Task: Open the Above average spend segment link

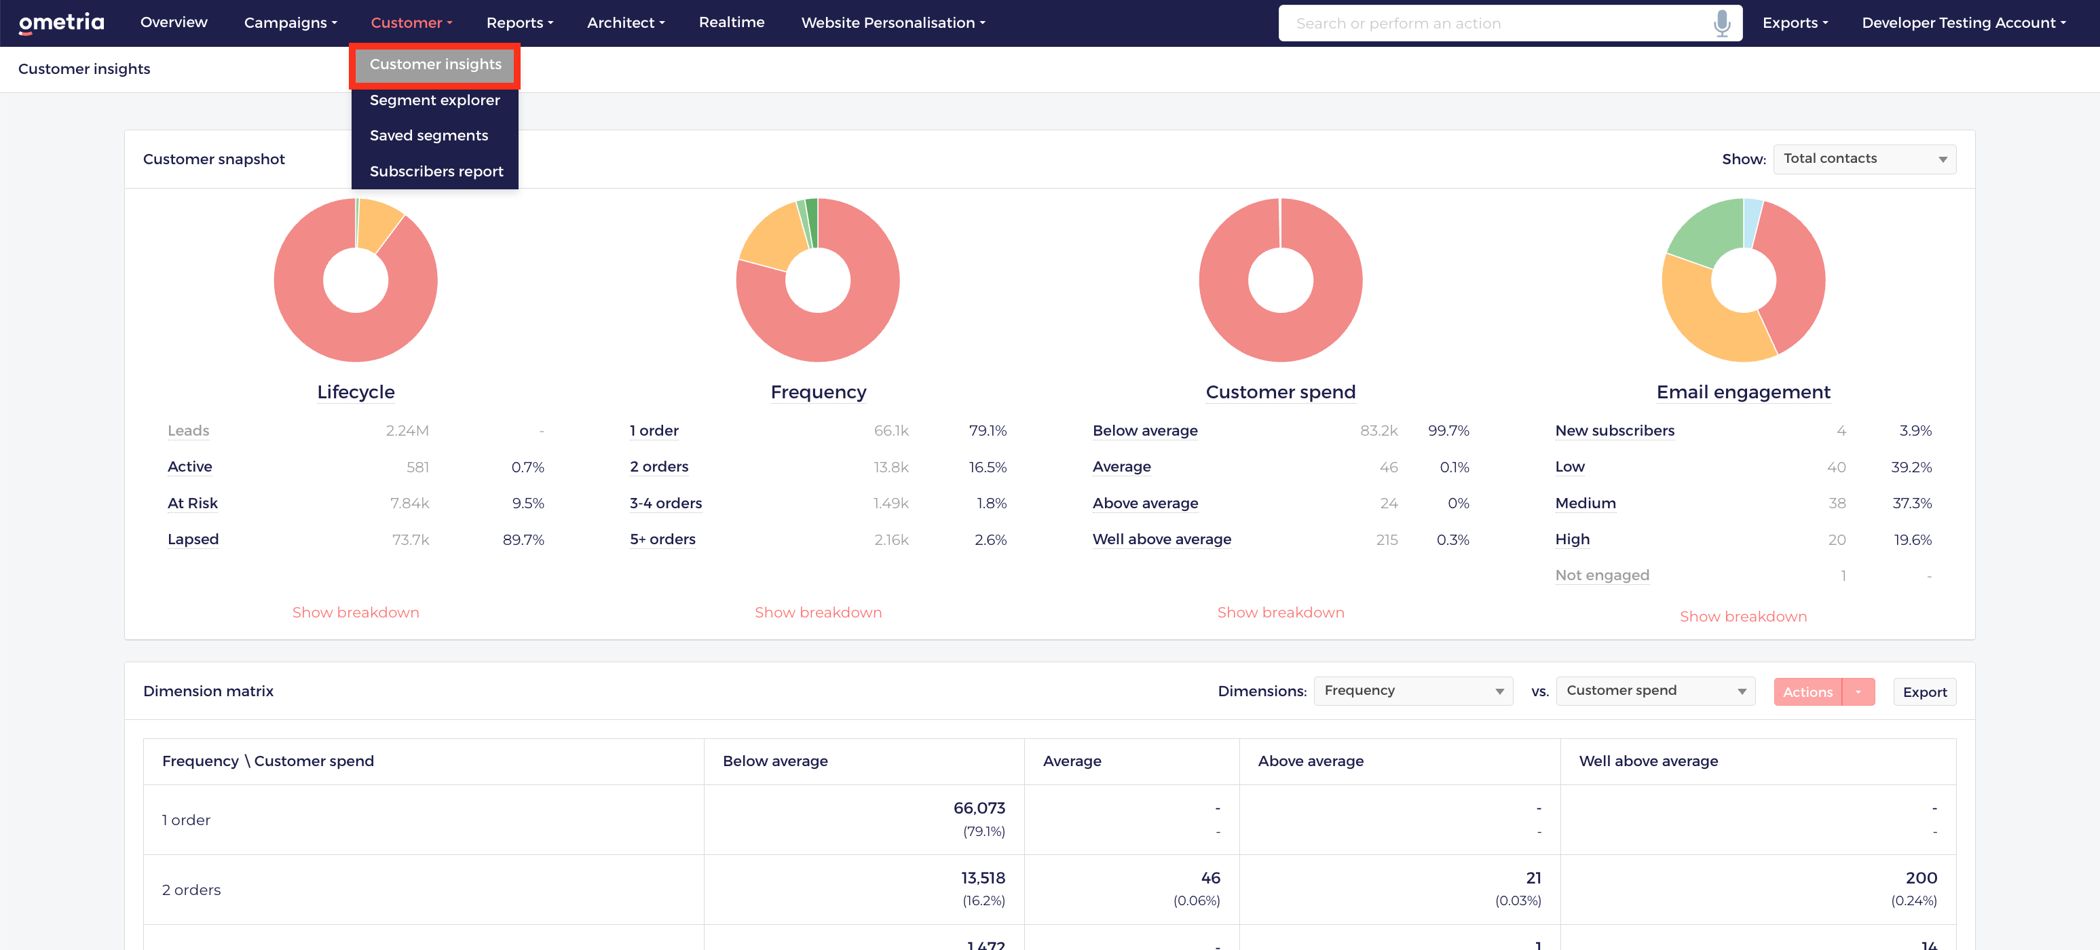Action: tap(1146, 503)
